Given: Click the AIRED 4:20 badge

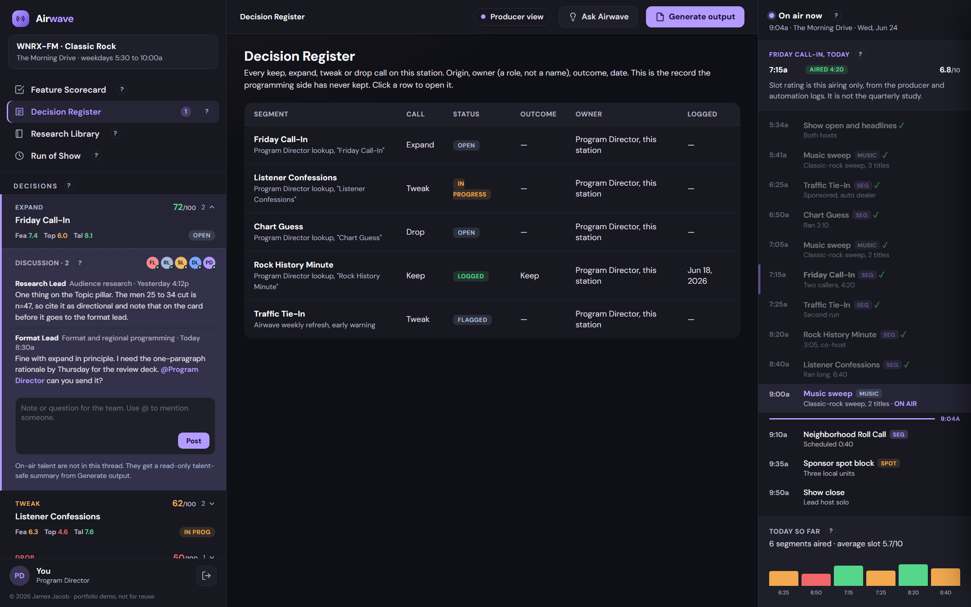Looking at the screenshot, I should (x=826, y=69).
